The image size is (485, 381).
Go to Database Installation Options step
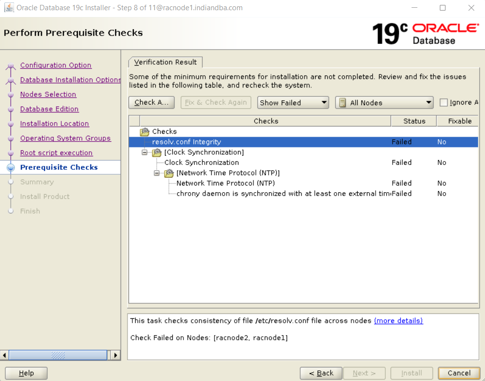70,80
